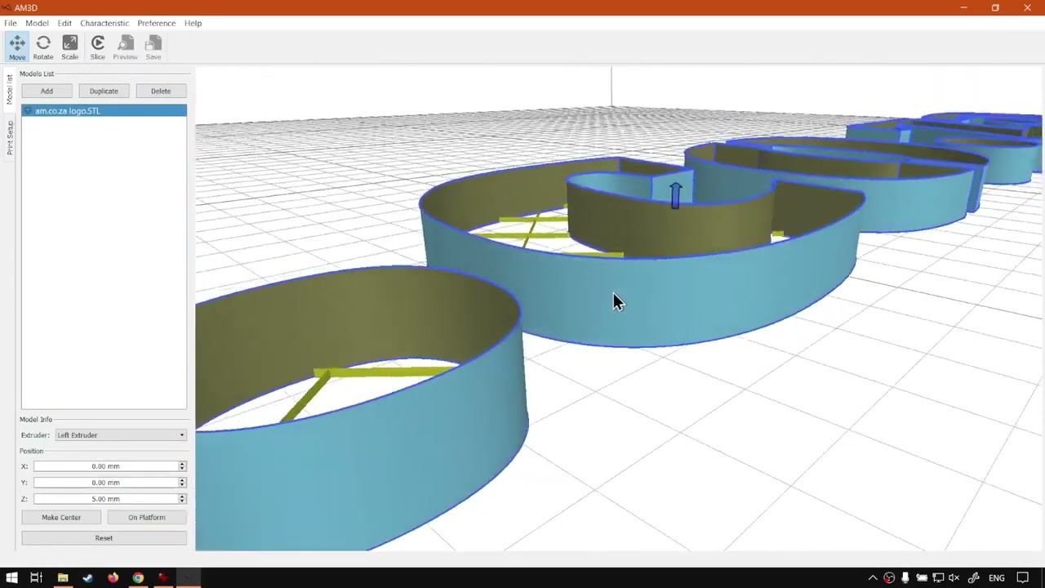The image size is (1045, 588).
Task: Open Windows Start menu
Action: [11, 578]
